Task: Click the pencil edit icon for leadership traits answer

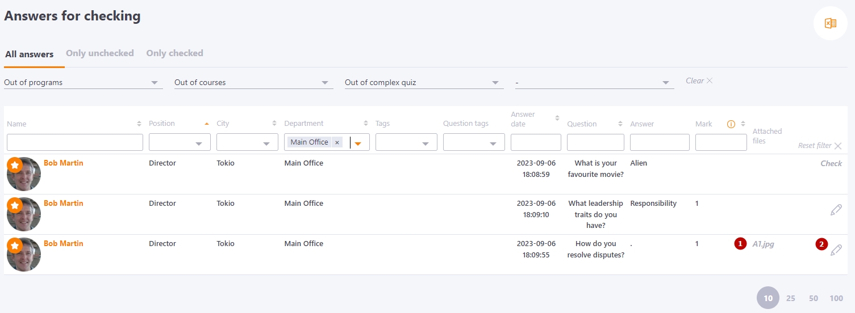Action: [x=836, y=210]
